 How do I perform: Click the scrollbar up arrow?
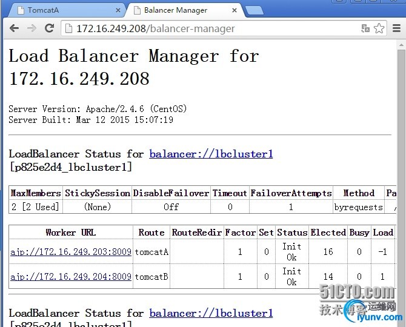pyautogui.click(x=401, y=45)
